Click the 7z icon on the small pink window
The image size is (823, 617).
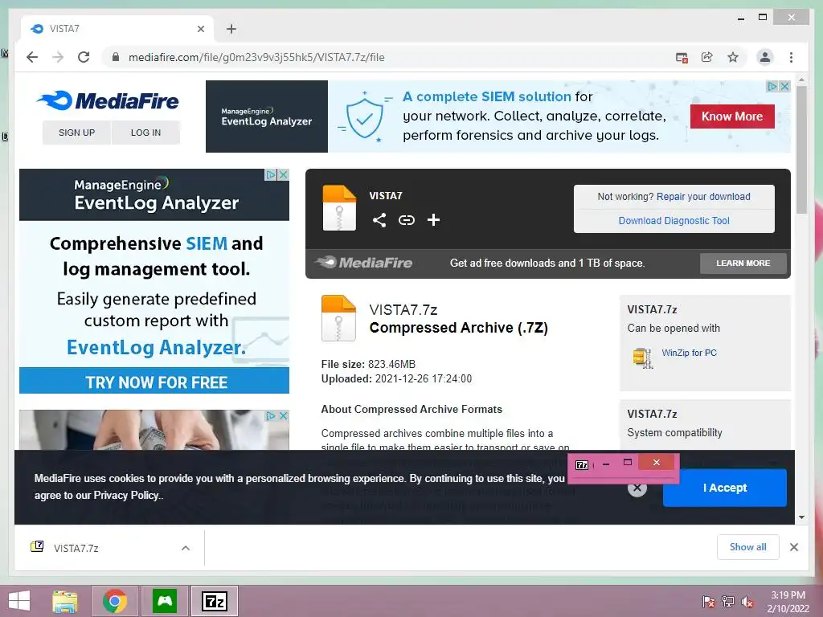pyautogui.click(x=582, y=465)
